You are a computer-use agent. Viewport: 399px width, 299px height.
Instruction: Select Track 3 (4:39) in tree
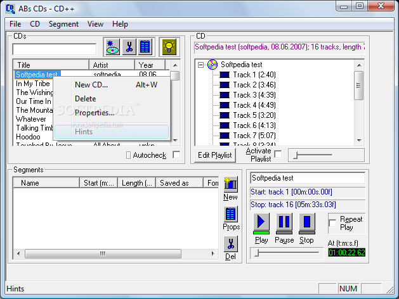pyautogui.click(x=254, y=95)
